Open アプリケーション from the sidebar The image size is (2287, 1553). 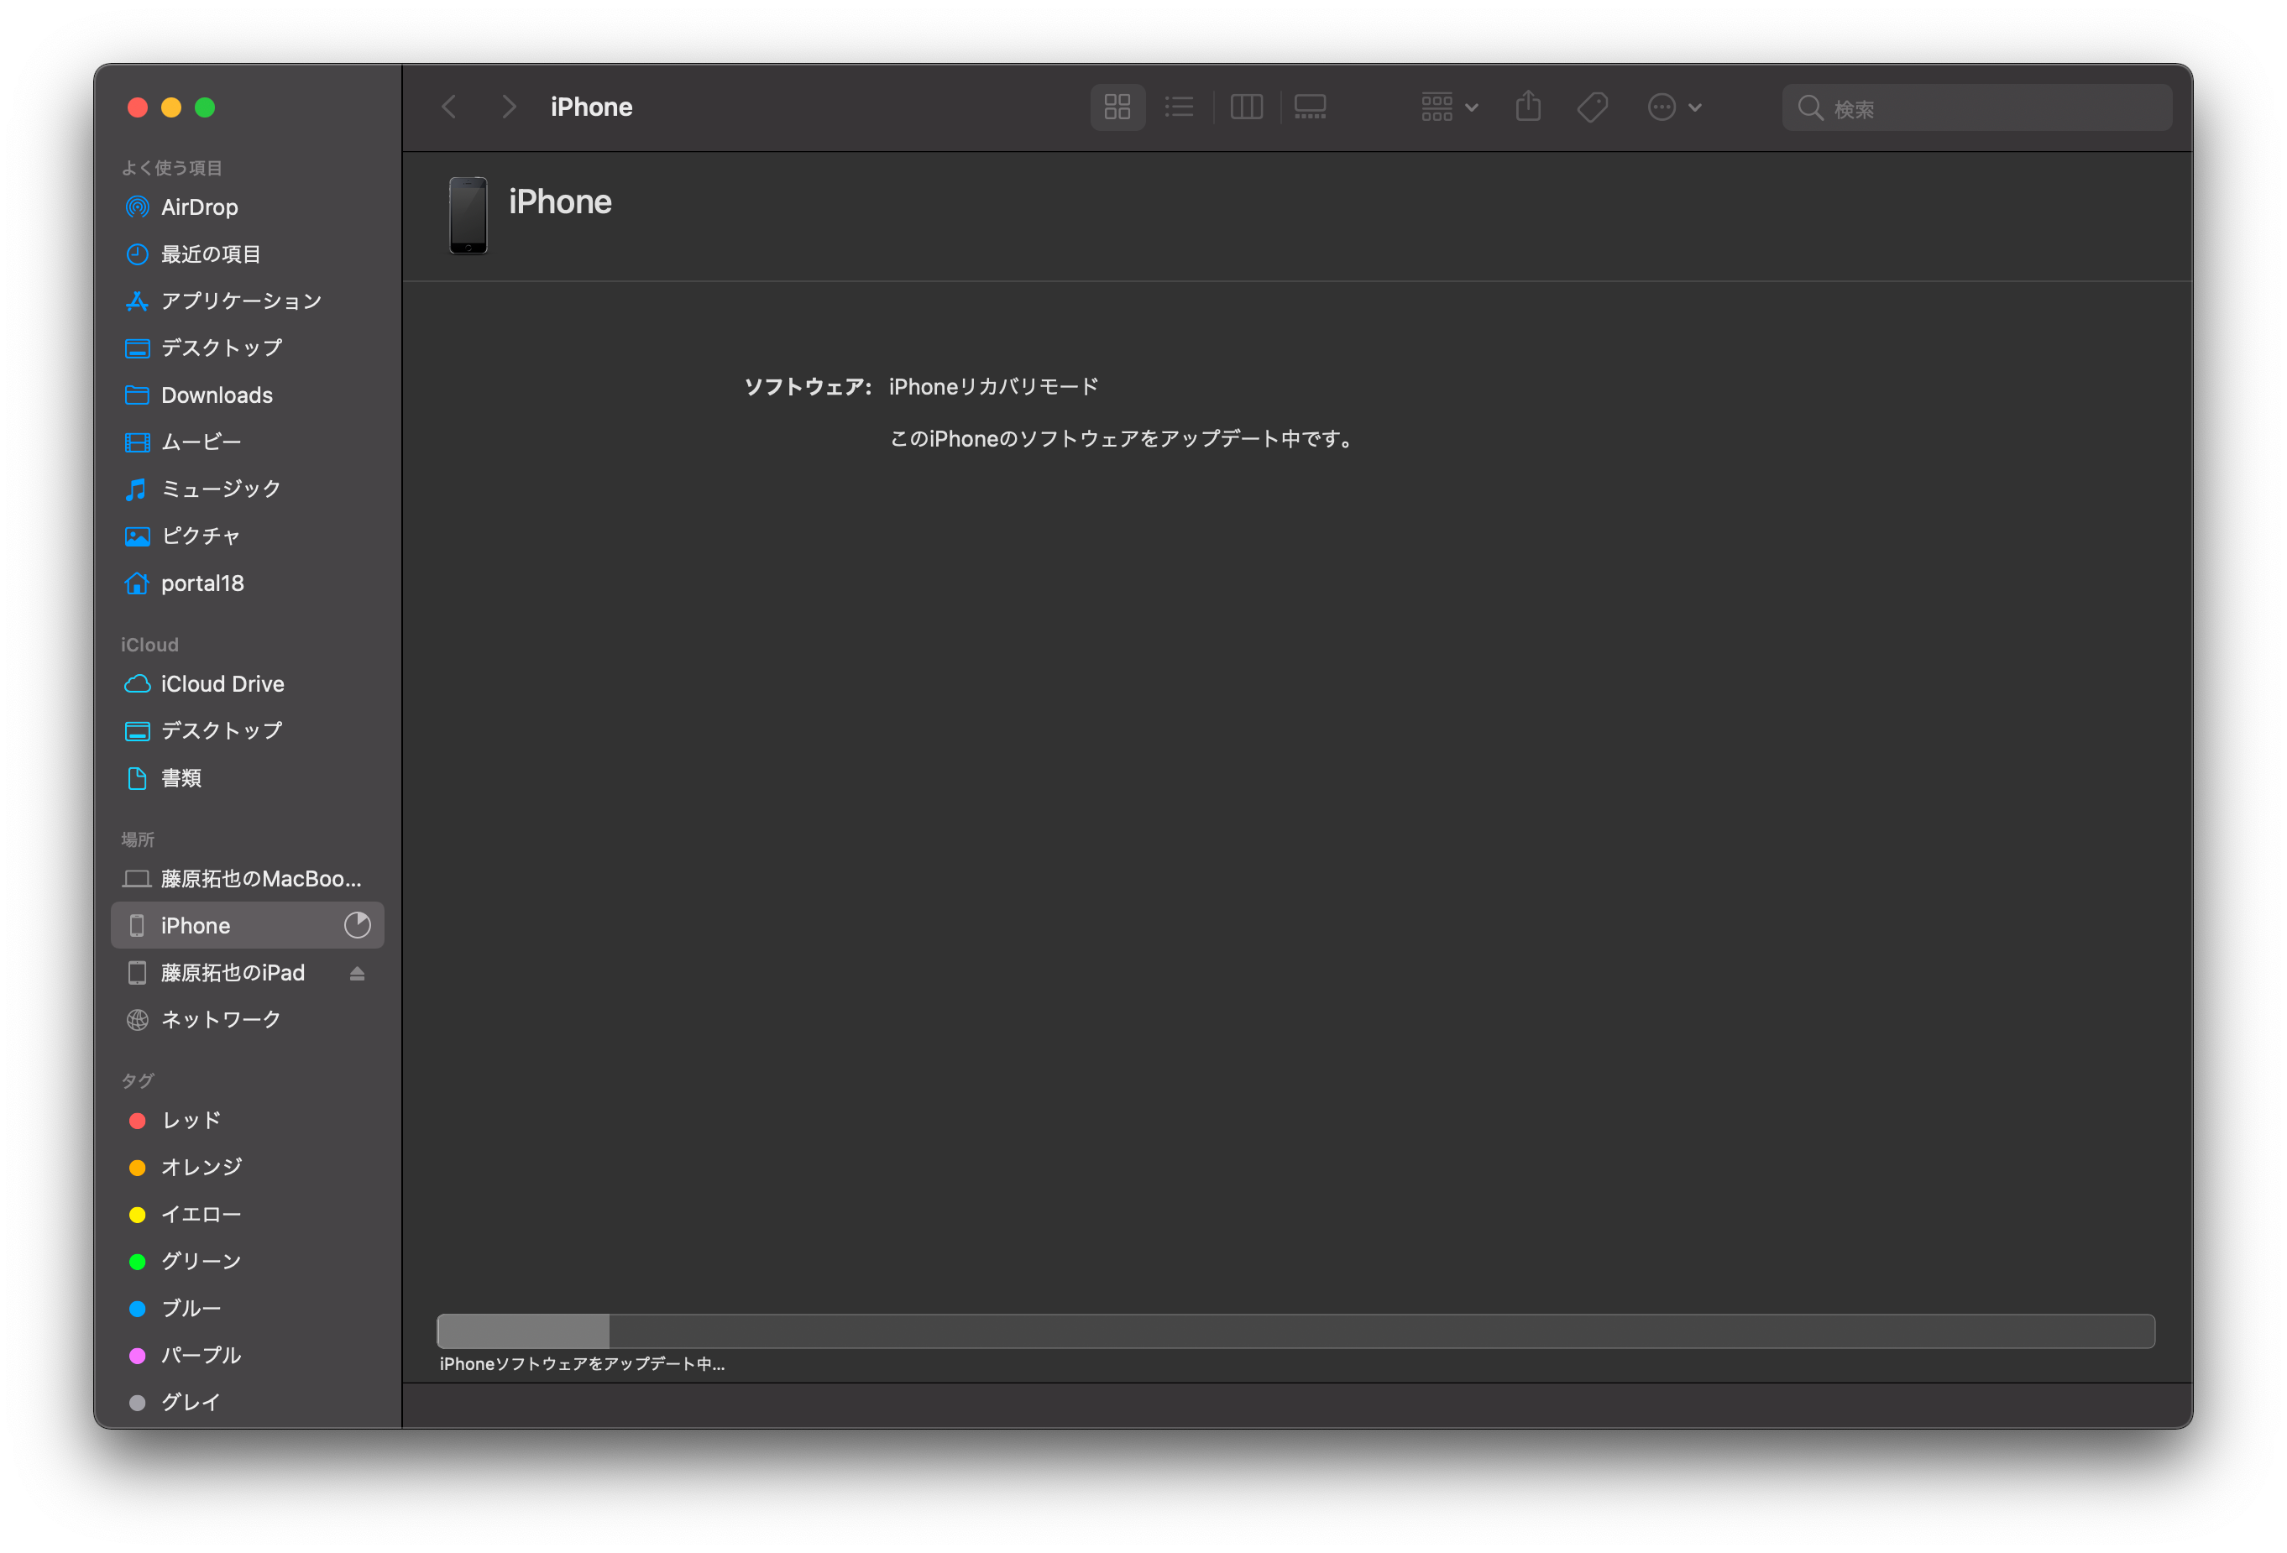241,301
